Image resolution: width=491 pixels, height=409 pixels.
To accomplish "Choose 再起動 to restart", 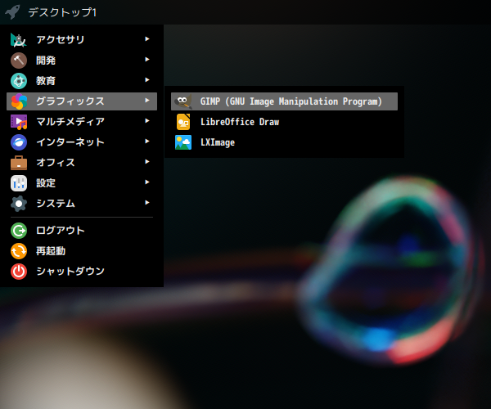I will coord(82,251).
